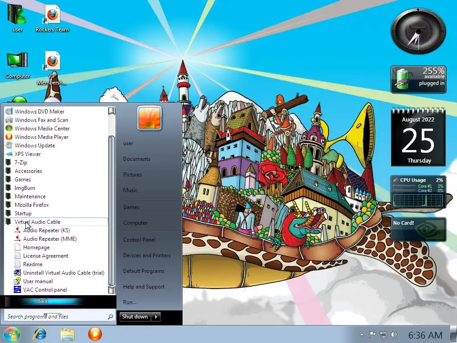Collapse the Virtual Audio Cable folder
The width and height of the screenshot is (457, 343).
pyautogui.click(x=56, y=222)
